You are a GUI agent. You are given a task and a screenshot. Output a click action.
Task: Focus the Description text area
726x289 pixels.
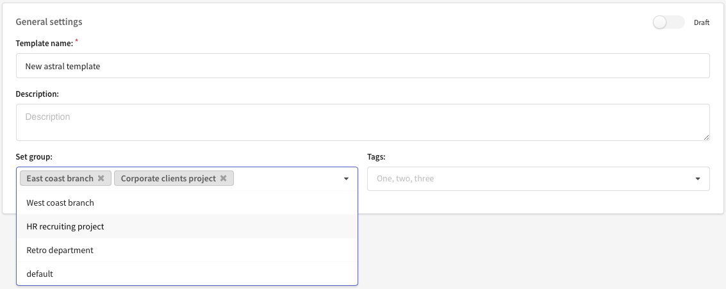[x=363, y=122]
